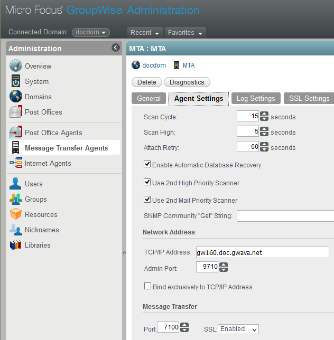Toggle Use 2nd Mail Priority Scanner
The image size is (334, 340).
click(x=147, y=199)
